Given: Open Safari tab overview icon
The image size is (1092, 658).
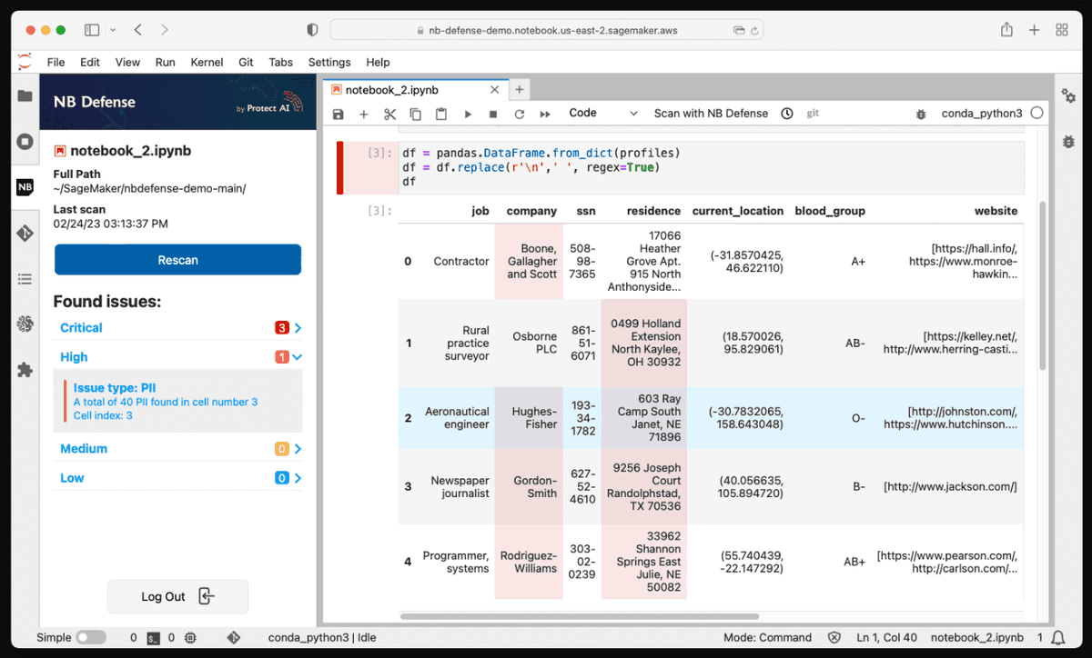Looking at the screenshot, I should [x=1062, y=30].
